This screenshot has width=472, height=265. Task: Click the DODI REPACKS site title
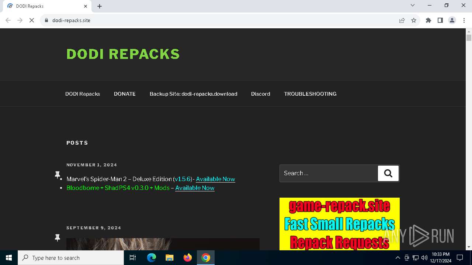click(x=123, y=54)
